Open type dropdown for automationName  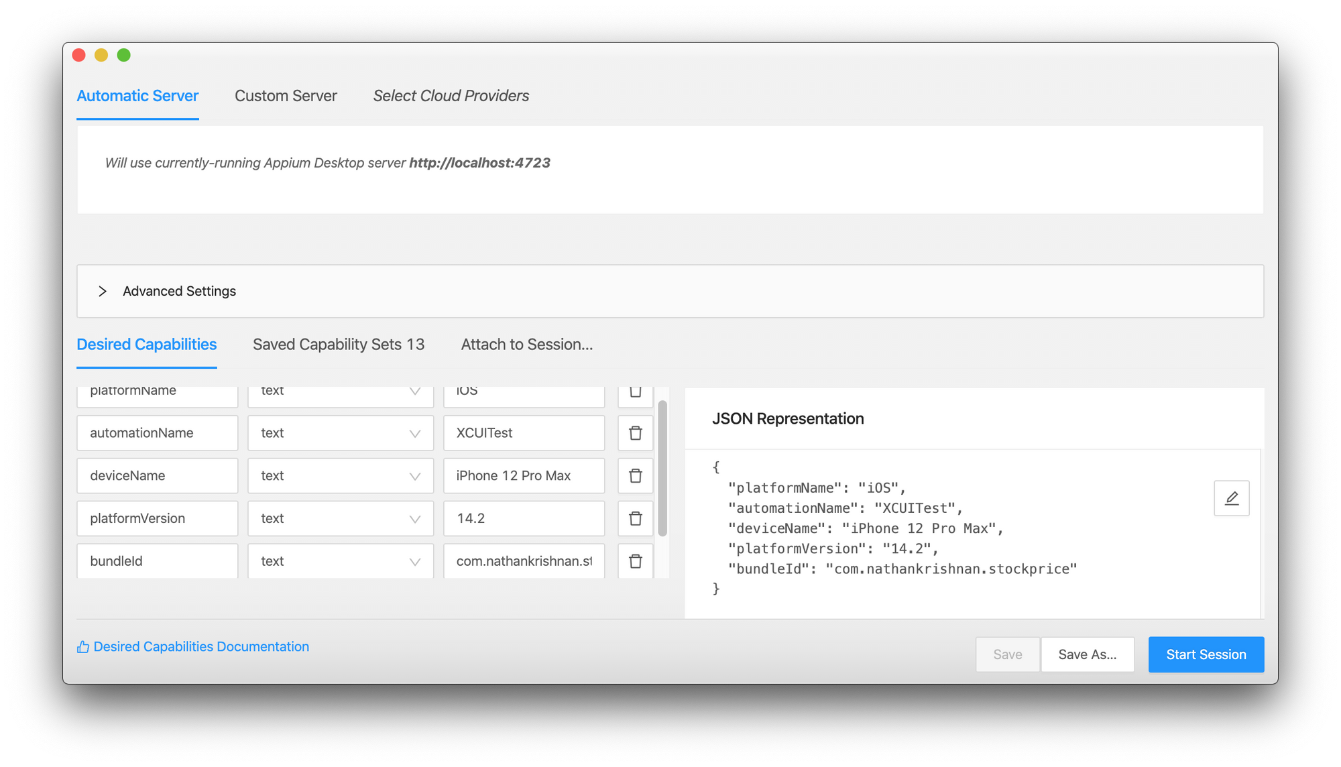(x=341, y=433)
